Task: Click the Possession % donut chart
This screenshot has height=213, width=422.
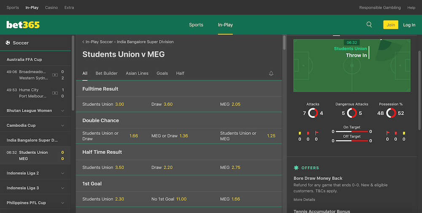Action: click(x=391, y=113)
